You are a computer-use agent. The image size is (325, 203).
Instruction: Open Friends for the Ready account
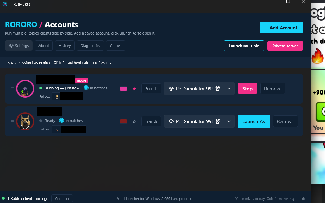(x=151, y=121)
